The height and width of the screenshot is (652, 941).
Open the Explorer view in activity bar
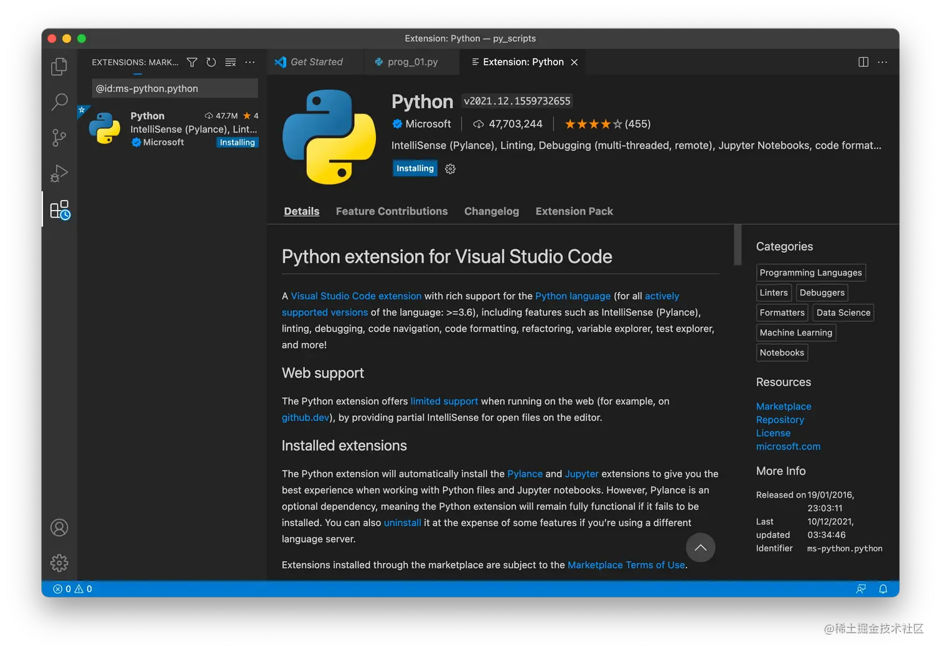point(59,66)
